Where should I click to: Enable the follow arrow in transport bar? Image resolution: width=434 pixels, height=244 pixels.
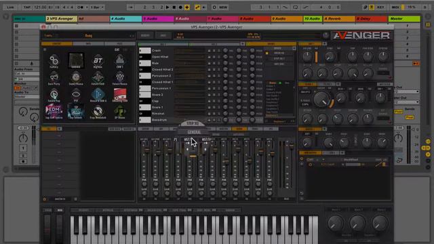pos(131,7)
